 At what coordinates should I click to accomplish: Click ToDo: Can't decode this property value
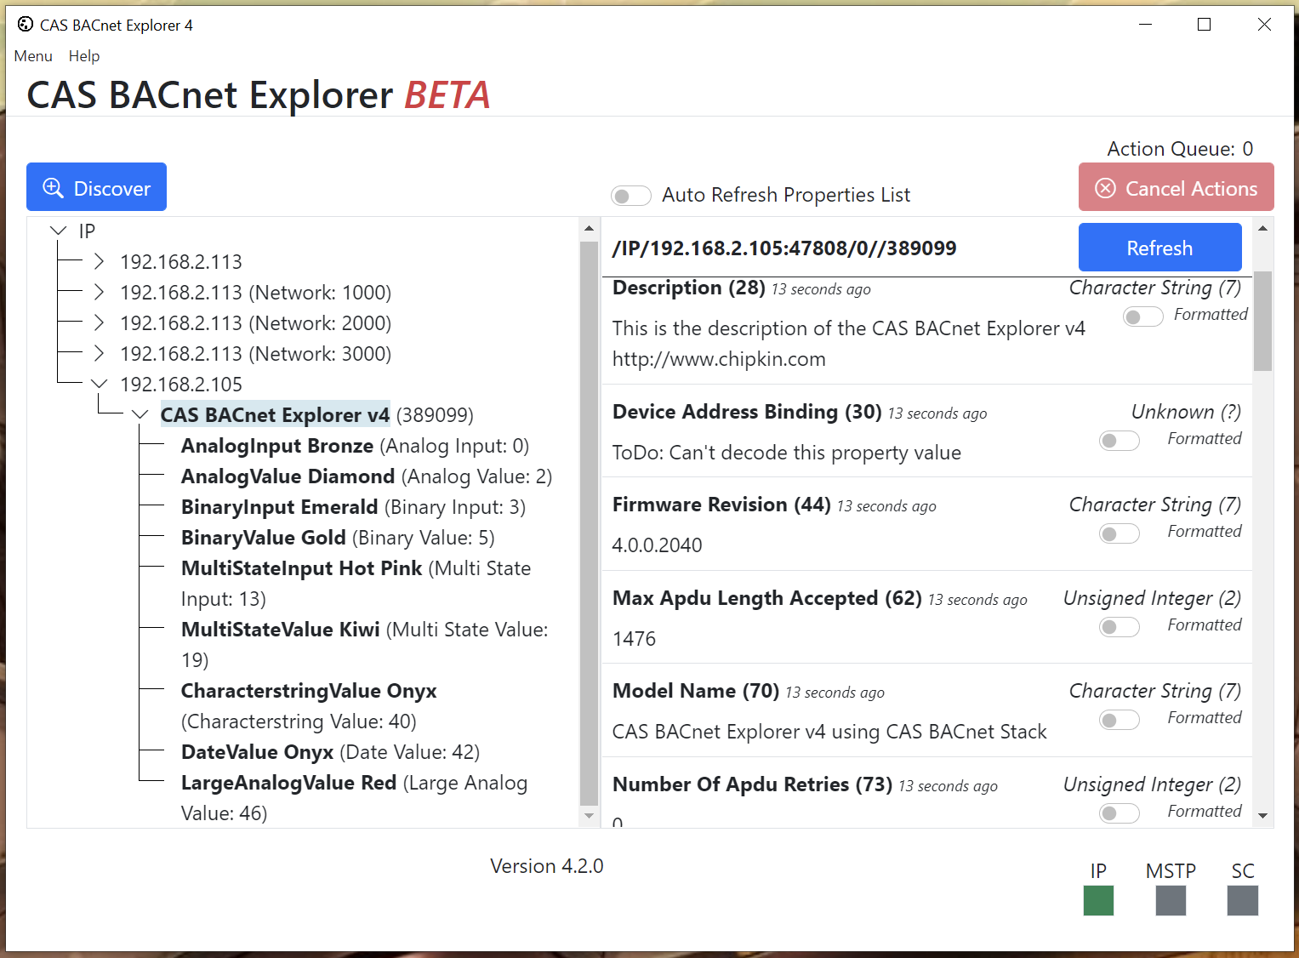pyautogui.click(x=787, y=453)
